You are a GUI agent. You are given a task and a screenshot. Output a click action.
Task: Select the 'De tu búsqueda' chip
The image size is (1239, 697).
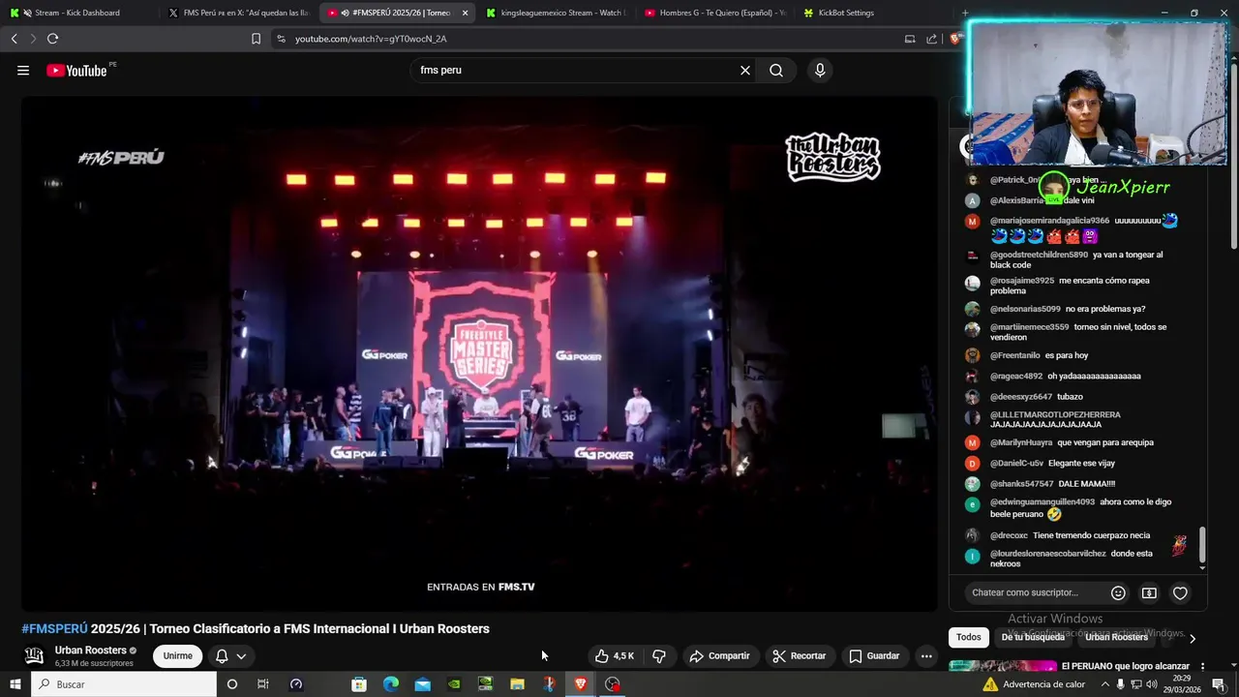(x=1032, y=637)
